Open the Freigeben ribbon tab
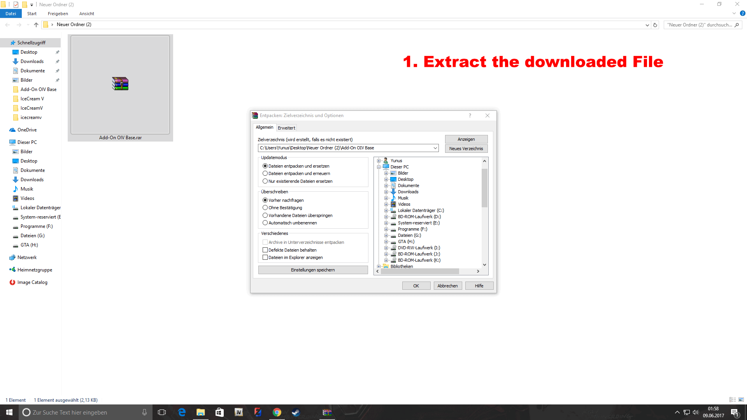Screen dimensions: 747x420 pyautogui.click(x=58, y=14)
